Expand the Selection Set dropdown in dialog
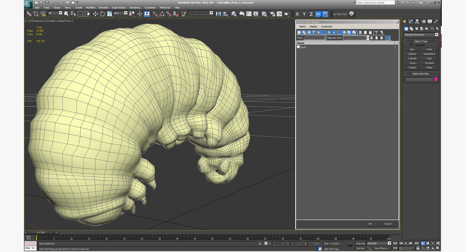The width and height of the screenshot is (466, 252). pyautogui.click(x=367, y=38)
